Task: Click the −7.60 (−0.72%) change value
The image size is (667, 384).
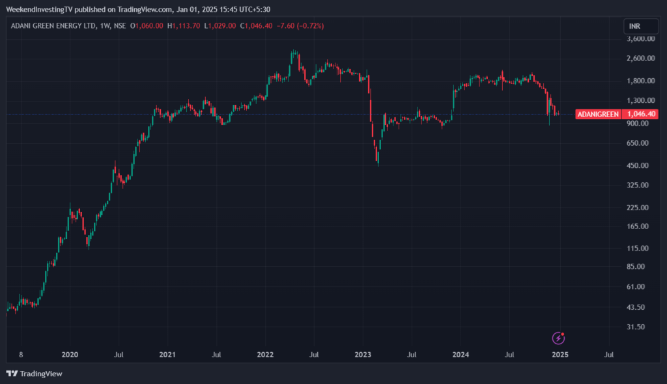Action: coord(300,26)
